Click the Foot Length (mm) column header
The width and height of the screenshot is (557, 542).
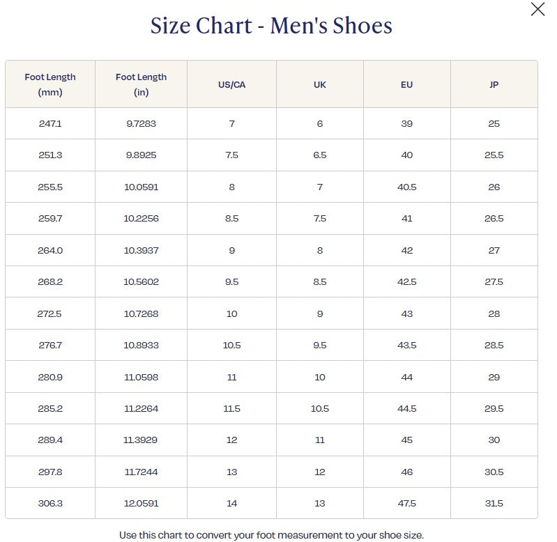[x=50, y=84]
